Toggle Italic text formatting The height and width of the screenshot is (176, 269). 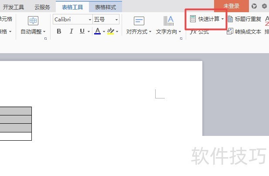71,31
